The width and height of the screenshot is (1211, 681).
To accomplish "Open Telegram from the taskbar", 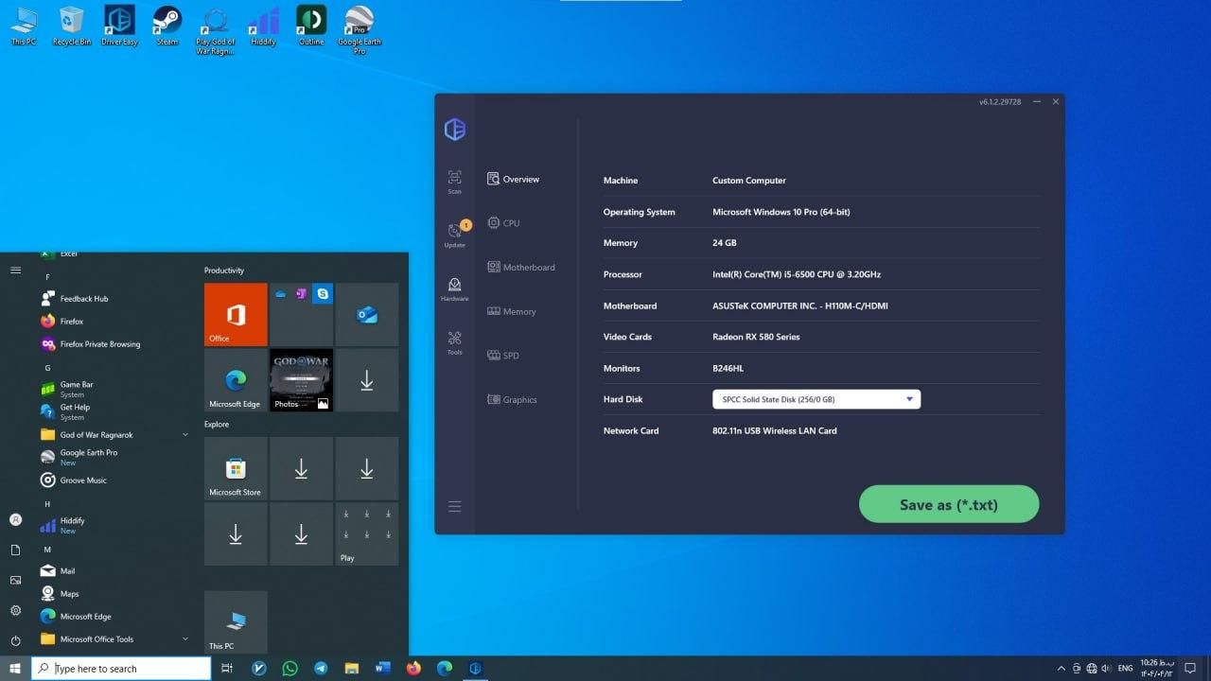I will click(321, 669).
